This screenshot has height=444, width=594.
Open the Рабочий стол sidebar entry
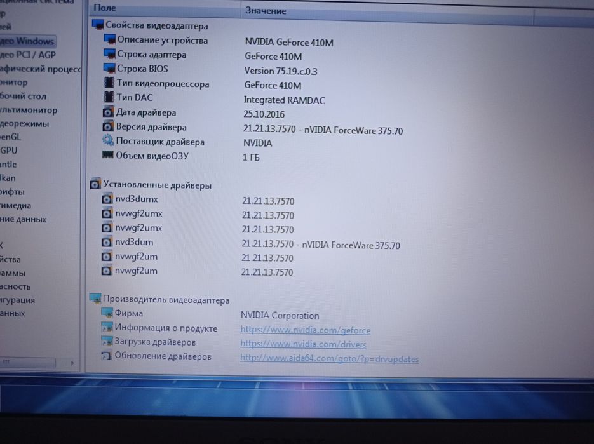pyautogui.click(x=23, y=96)
